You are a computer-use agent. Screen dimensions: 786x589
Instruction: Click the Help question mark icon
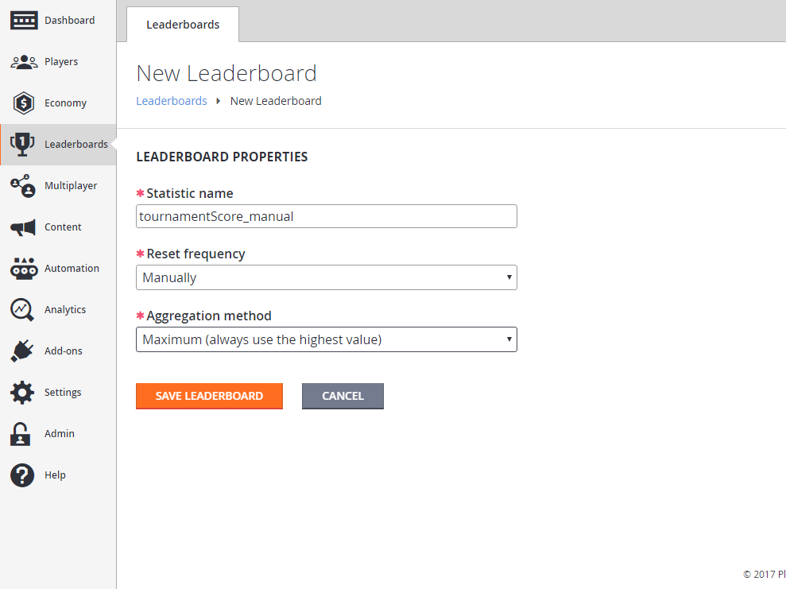[x=23, y=475]
